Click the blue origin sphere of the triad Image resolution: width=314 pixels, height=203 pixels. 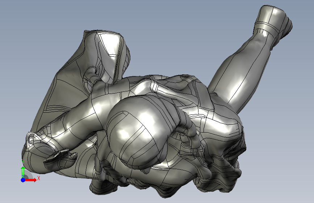click(23, 180)
